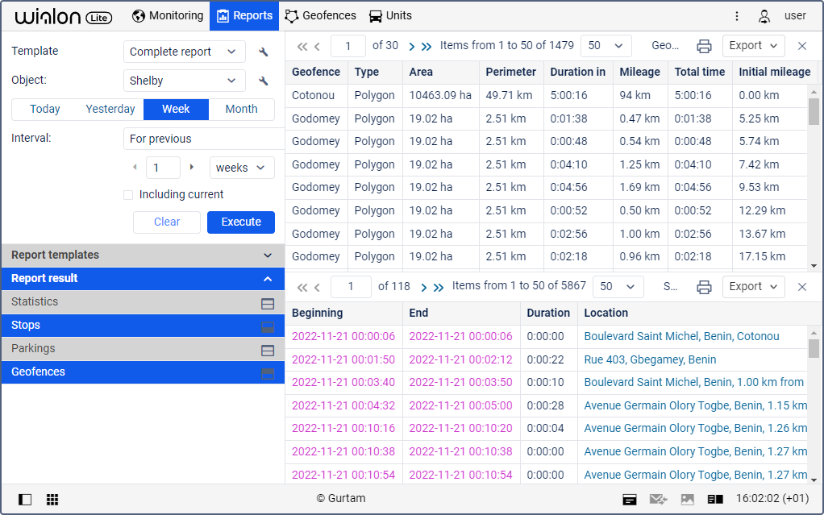This screenshot has height=515, width=824.
Task: Go to first page of Stops table
Action: pos(302,288)
